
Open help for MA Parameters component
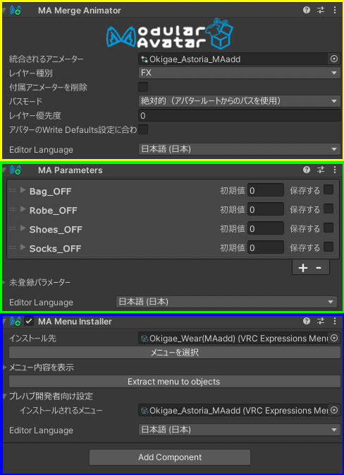point(307,170)
